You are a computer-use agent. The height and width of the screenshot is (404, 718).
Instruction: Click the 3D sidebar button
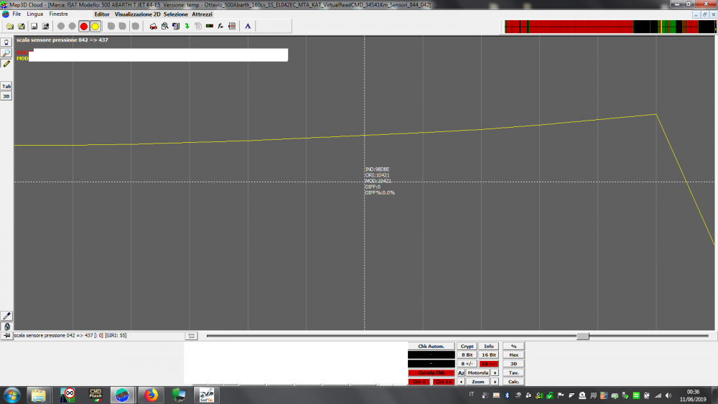click(6, 96)
